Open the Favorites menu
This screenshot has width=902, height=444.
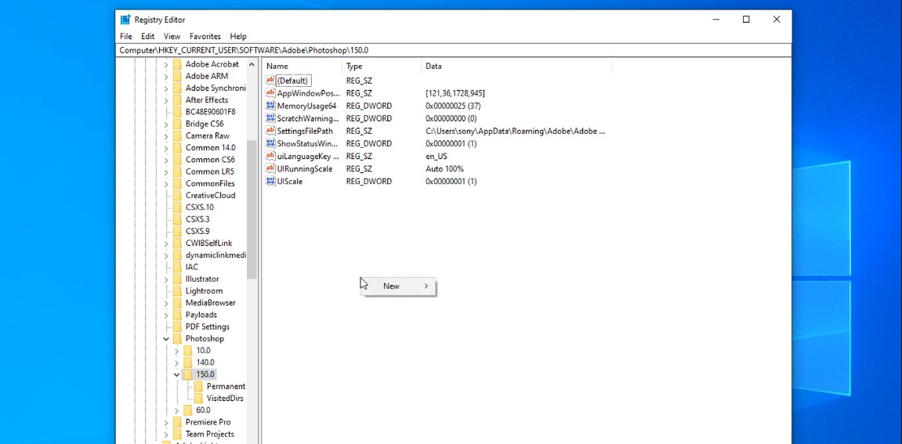pos(205,36)
